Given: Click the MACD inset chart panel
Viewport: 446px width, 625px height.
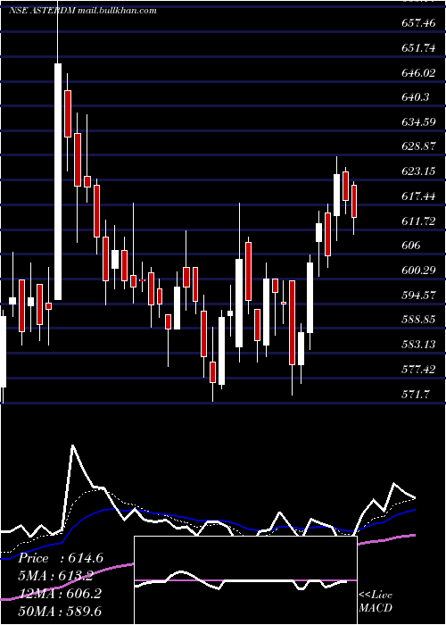Looking at the screenshot, I should 245,580.
